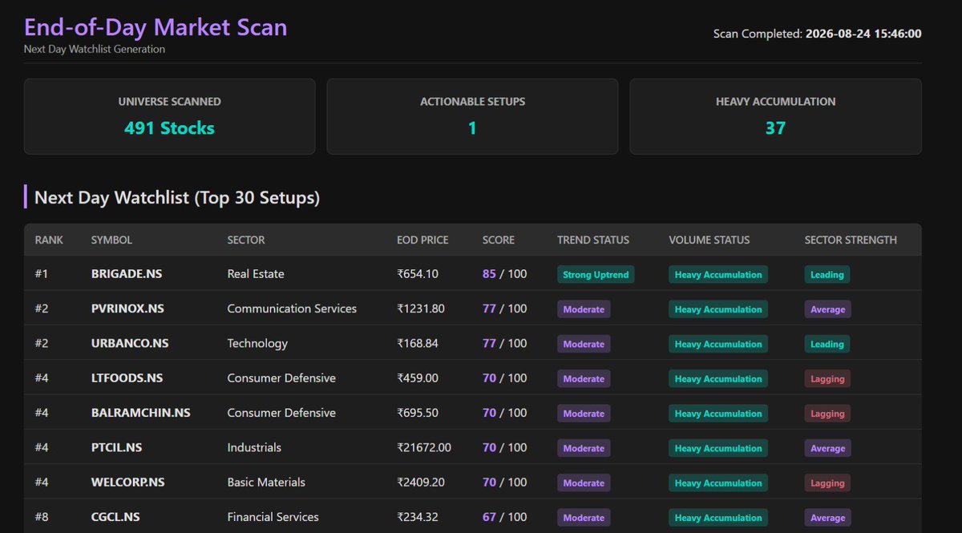The height and width of the screenshot is (533, 962).
Task: Select symbol PTCIL.NS
Action: 118,447
